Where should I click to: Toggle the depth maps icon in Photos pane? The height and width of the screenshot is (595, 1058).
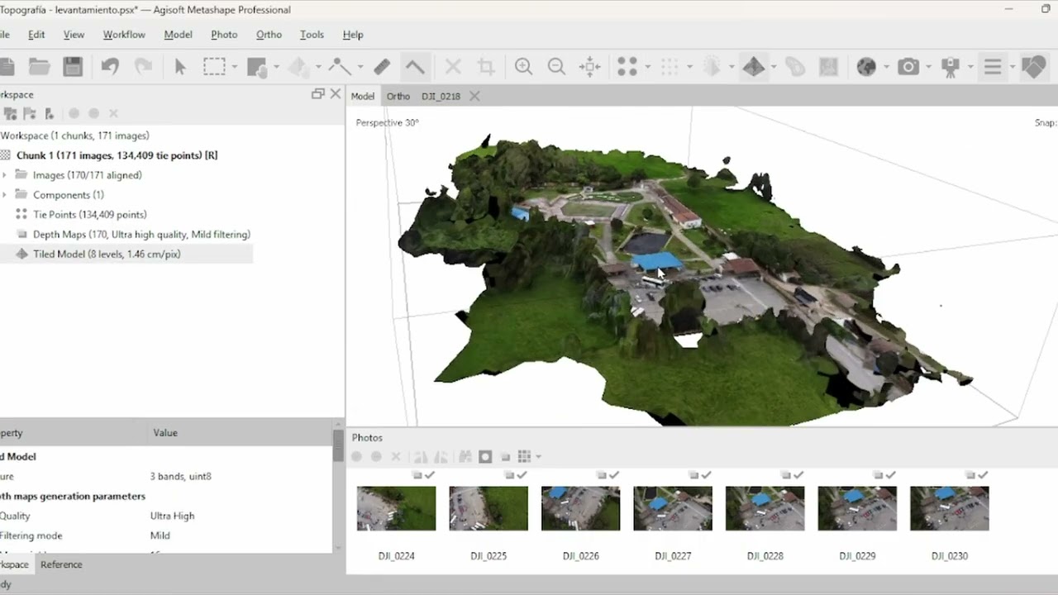coord(505,456)
